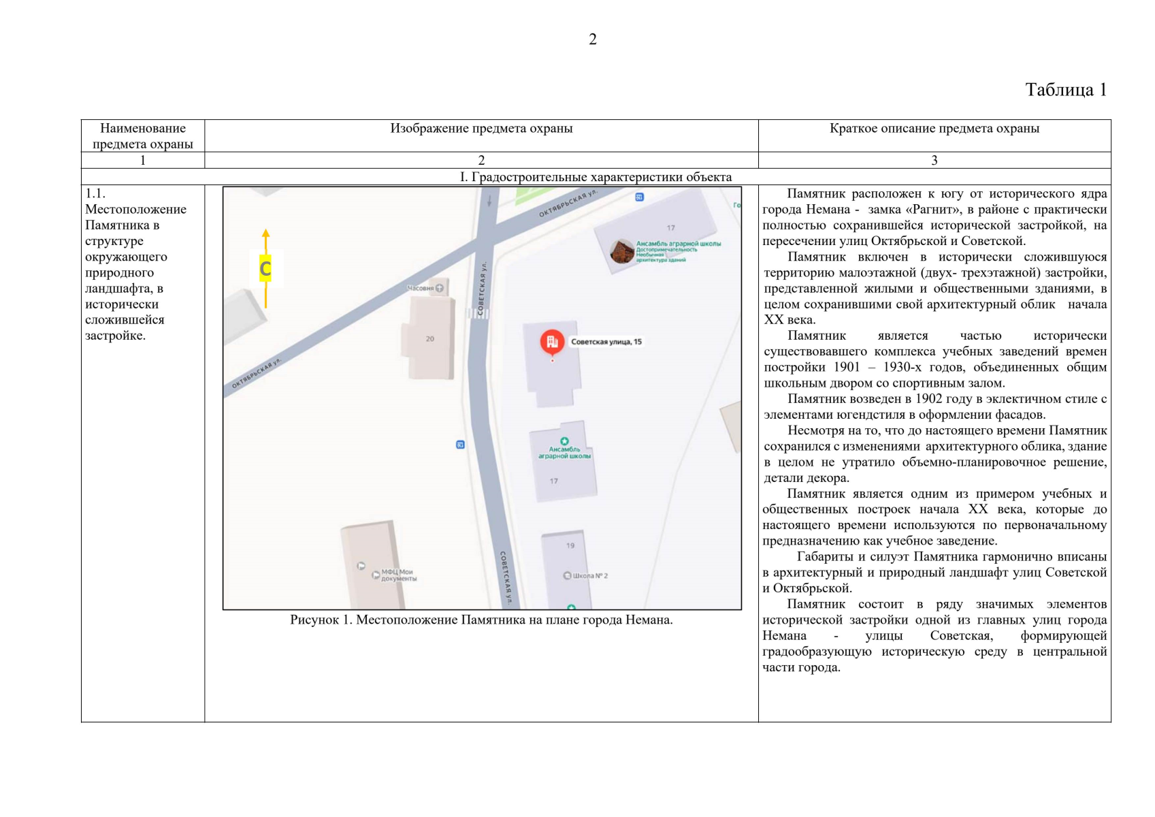
Task: Click the 'Советская улица, 15' map label
Action: click(x=606, y=342)
